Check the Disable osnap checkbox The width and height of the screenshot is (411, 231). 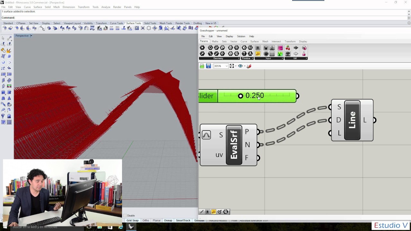point(125,216)
